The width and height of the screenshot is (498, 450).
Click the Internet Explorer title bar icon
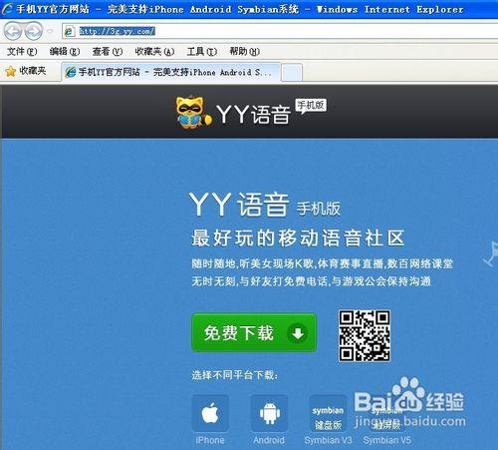point(7,9)
